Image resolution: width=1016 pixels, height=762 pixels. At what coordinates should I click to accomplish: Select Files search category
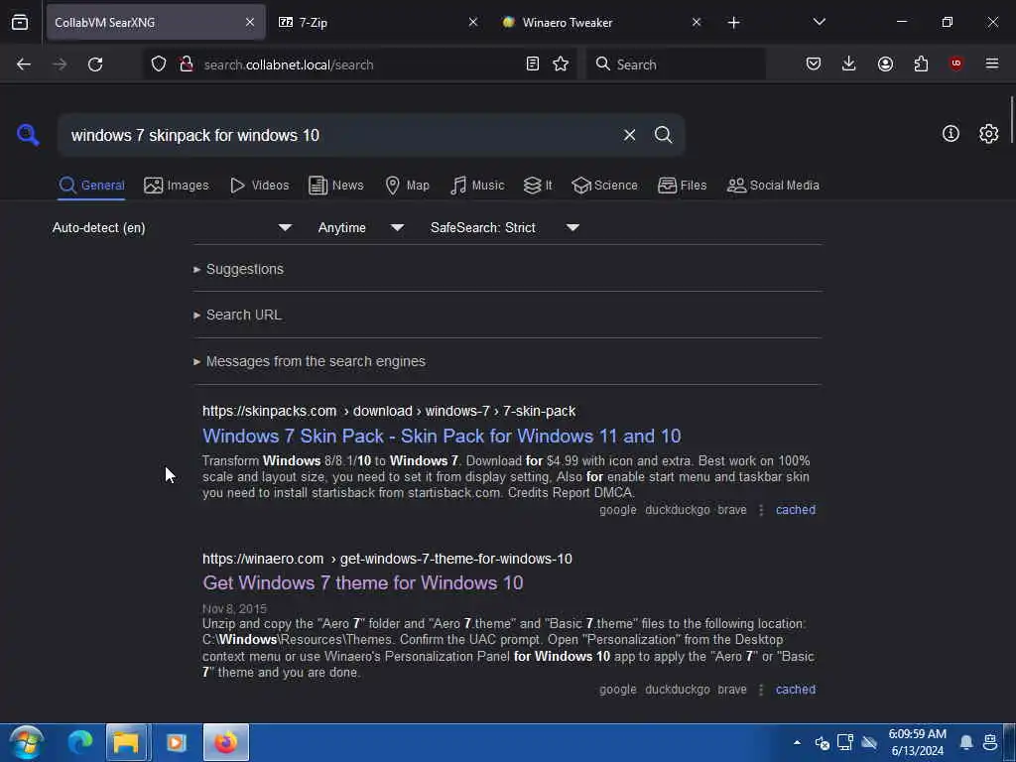(683, 186)
